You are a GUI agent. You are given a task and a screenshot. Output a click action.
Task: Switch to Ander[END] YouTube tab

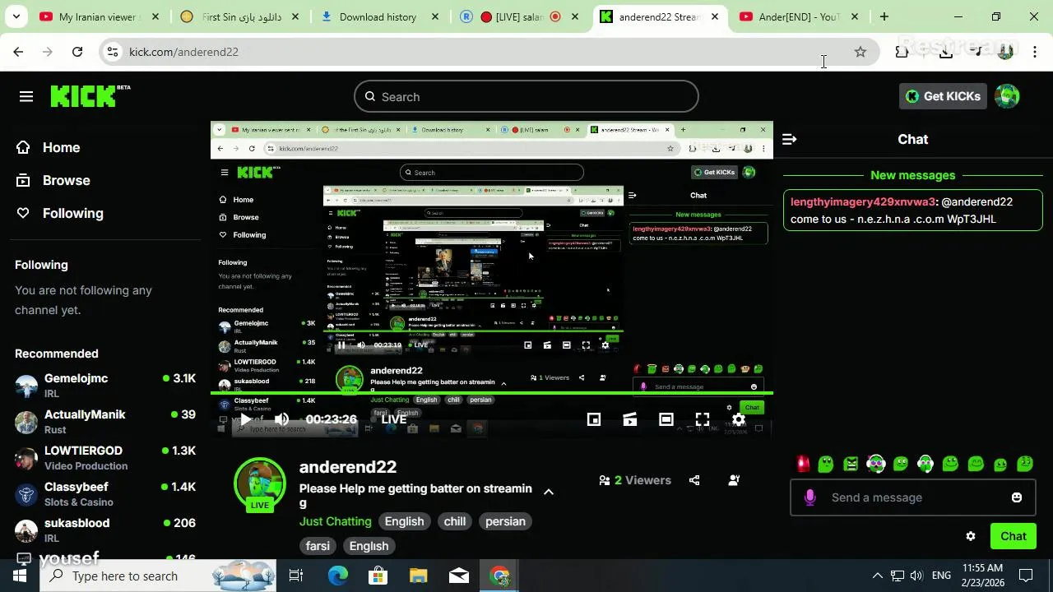point(798,16)
